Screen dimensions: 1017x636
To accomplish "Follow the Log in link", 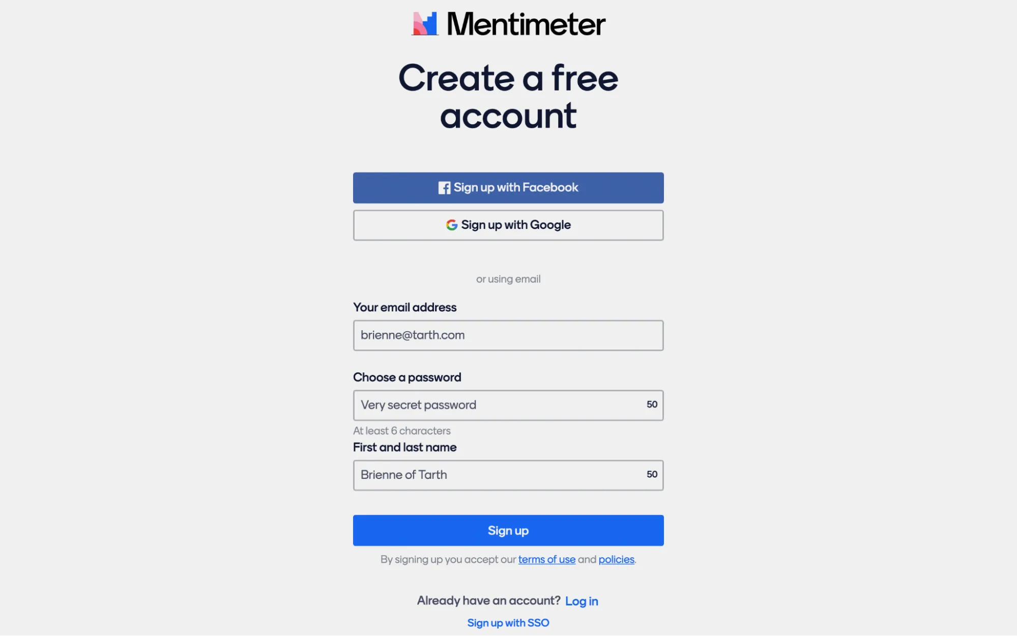I will pos(582,601).
